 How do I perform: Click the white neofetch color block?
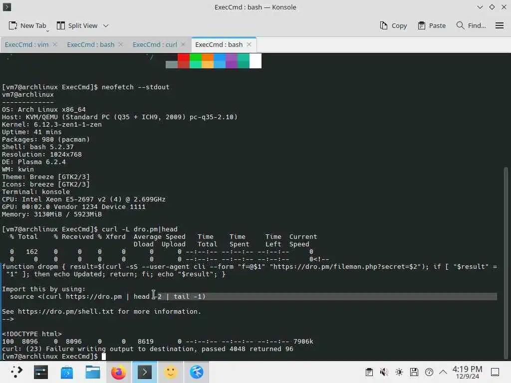[255, 61]
